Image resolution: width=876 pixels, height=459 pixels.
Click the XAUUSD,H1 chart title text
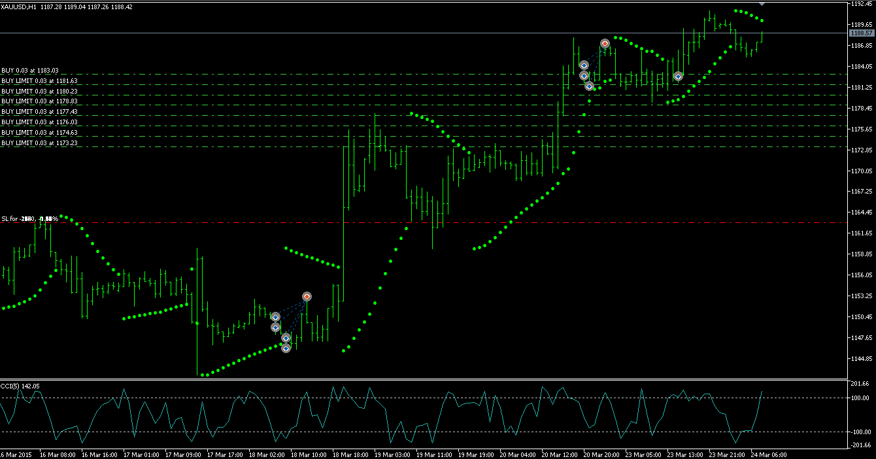18,7
